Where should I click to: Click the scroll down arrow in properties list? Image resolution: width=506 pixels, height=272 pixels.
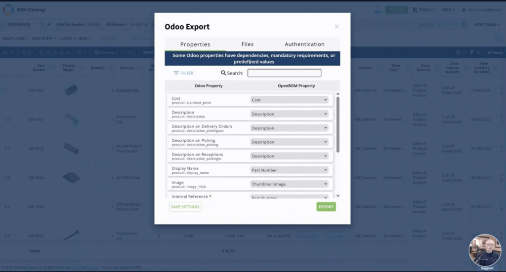pos(338,196)
